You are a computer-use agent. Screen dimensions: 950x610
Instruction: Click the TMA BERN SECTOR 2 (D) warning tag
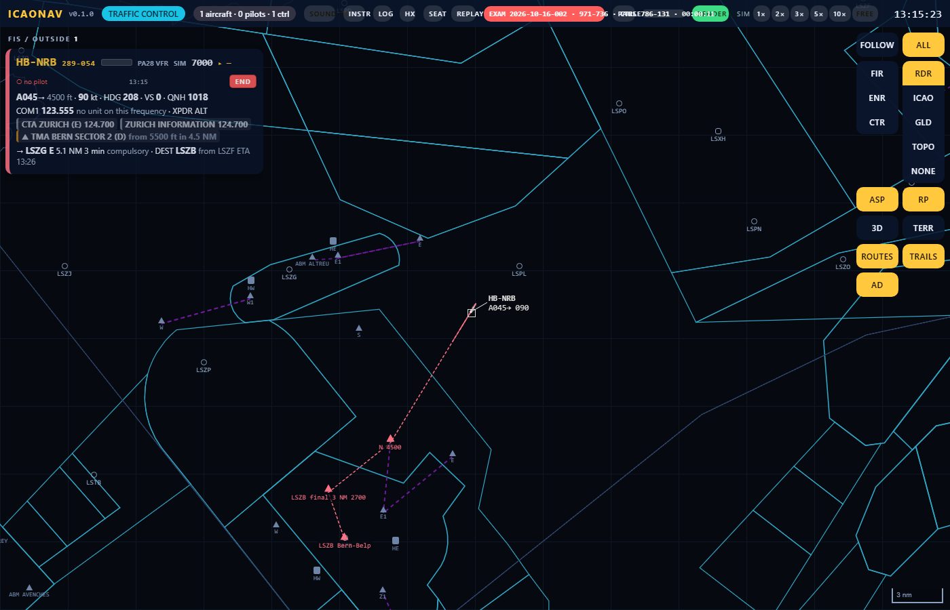coord(117,137)
